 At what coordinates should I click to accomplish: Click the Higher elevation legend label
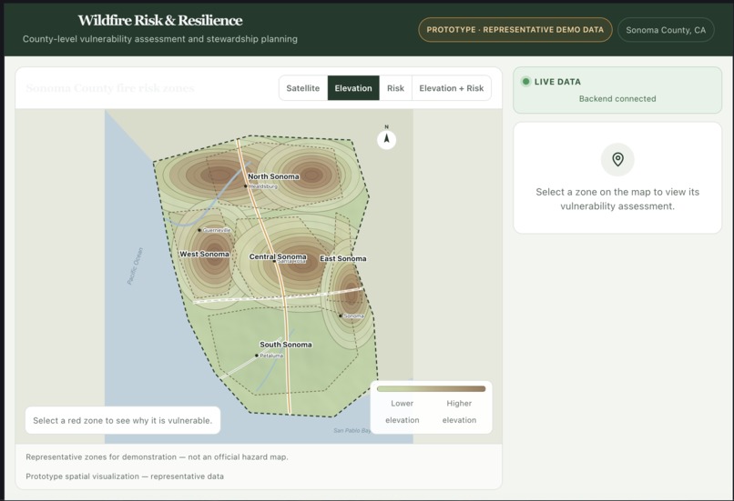pyautogui.click(x=459, y=412)
